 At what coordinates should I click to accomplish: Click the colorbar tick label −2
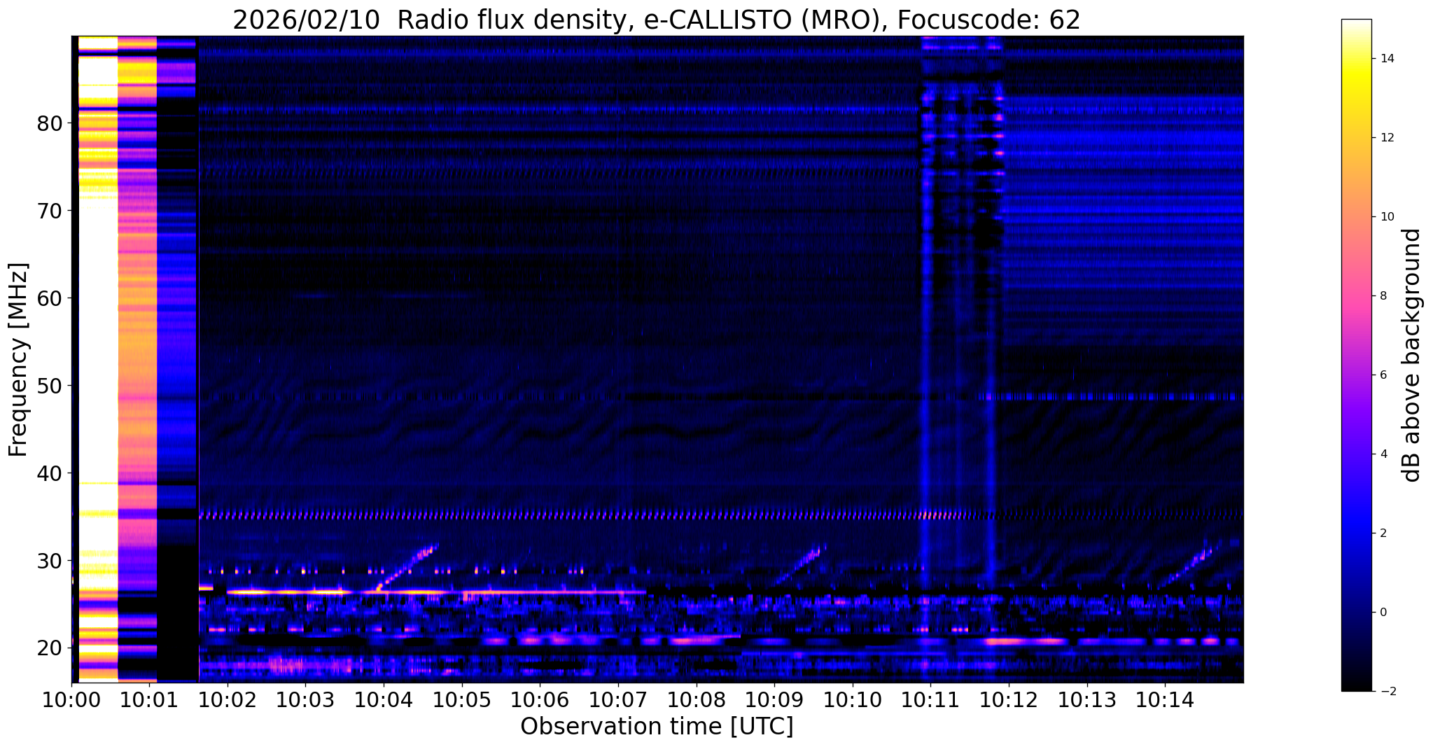pos(1387,692)
